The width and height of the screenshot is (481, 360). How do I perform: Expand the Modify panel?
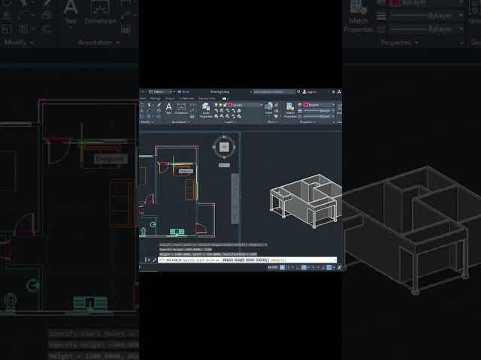pyautogui.click(x=147, y=121)
